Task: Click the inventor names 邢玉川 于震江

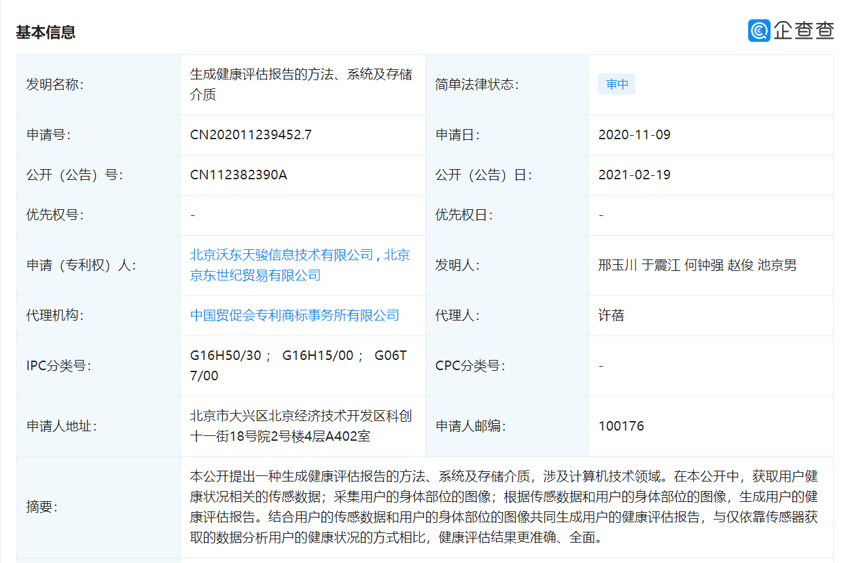Action: (639, 266)
